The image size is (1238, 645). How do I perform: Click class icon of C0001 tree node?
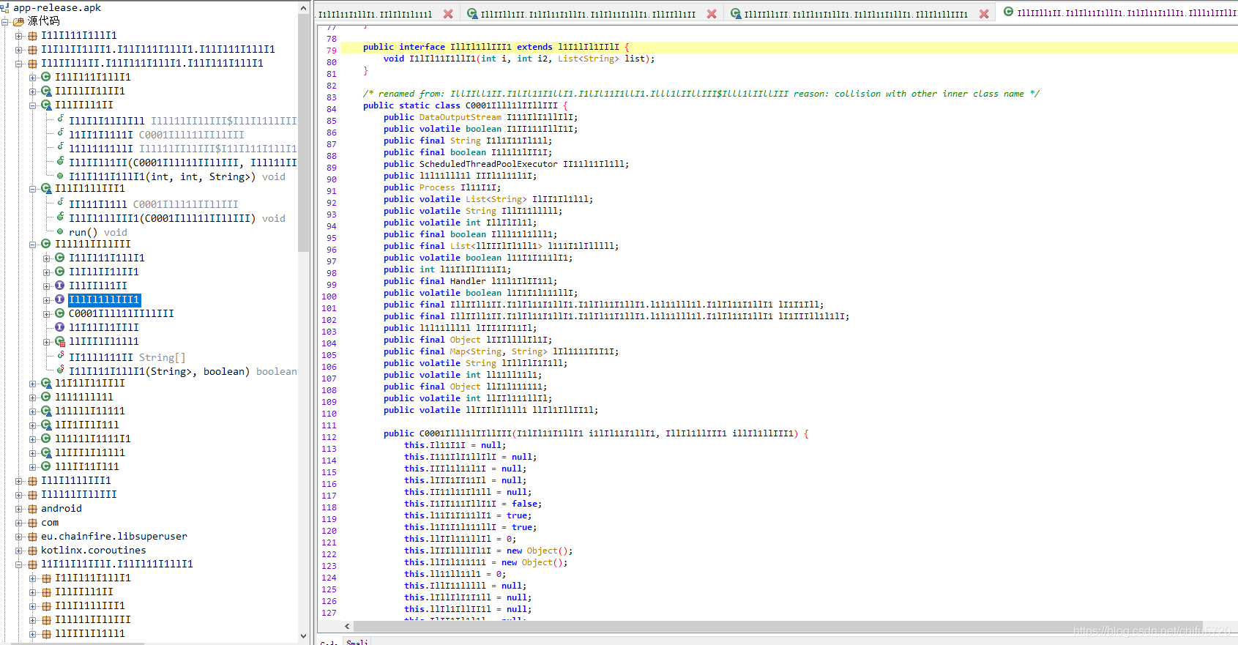point(60,313)
